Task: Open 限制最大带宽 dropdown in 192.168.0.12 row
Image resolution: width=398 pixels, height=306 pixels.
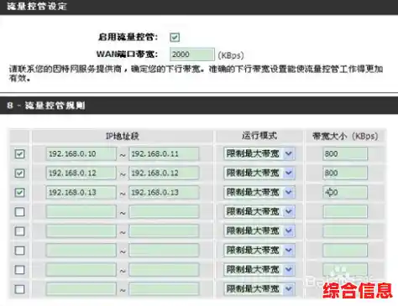Action: 259,173
